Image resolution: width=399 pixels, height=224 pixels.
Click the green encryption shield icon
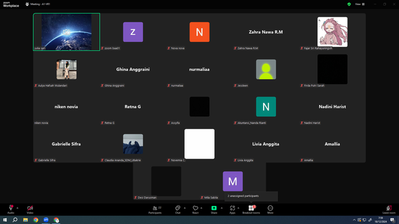click(x=349, y=4)
